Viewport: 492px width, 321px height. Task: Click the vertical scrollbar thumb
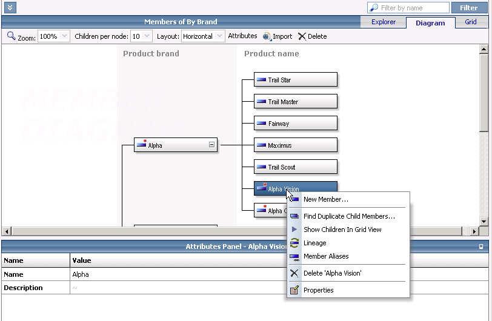[x=484, y=93]
